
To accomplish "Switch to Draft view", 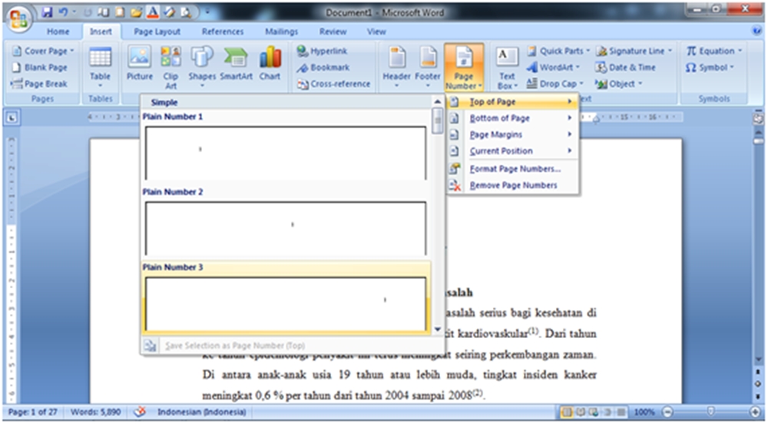I will pyautogui.click(x=621, y=412).
